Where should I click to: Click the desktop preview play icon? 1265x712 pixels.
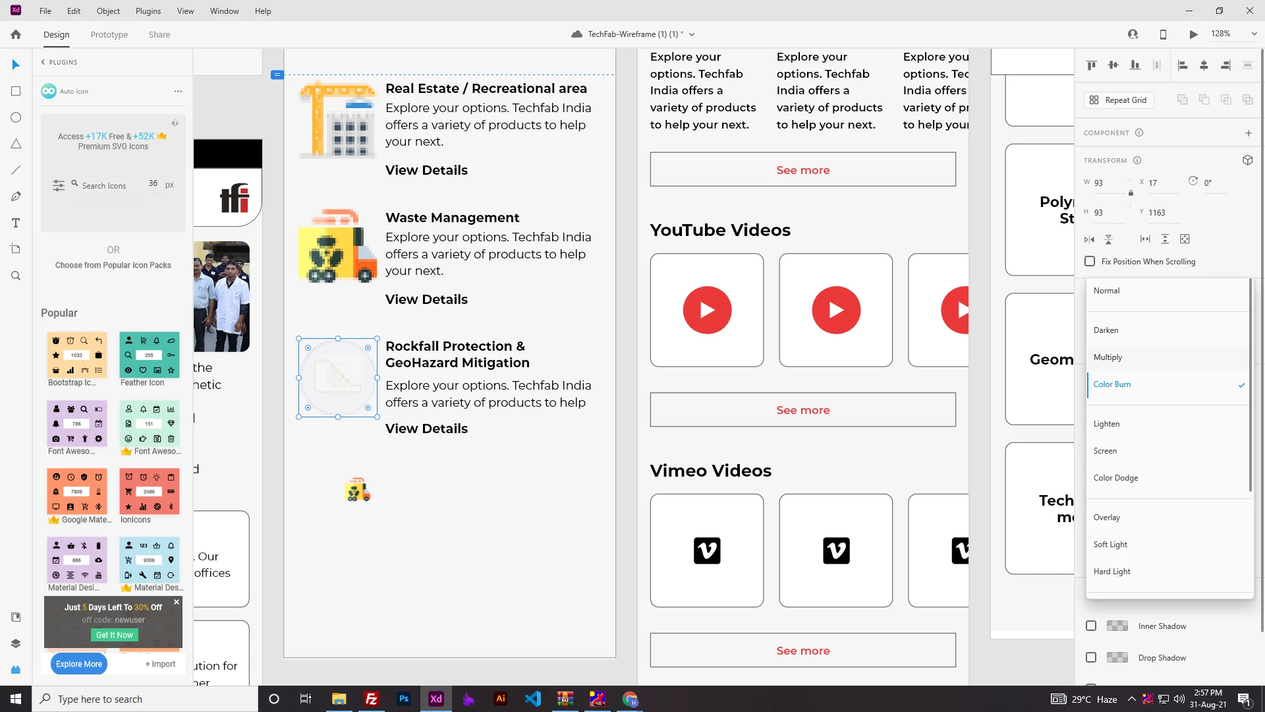point(1193,34)
